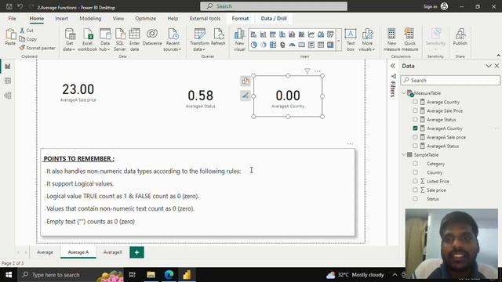Open Microsoft Edge from the taskbar
The width and height of the screenshot is (502, 282).
(169, 275)
